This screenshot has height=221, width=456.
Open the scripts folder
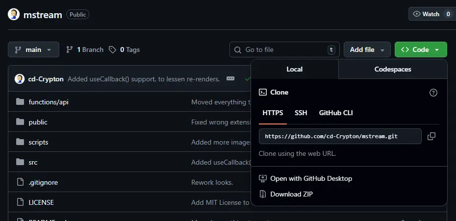click(x=38, y=142)
